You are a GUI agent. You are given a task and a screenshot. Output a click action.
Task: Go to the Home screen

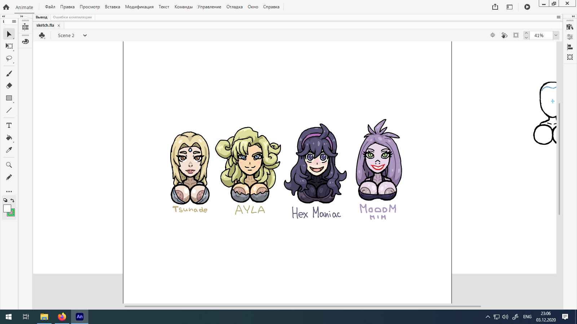(6, 7)
